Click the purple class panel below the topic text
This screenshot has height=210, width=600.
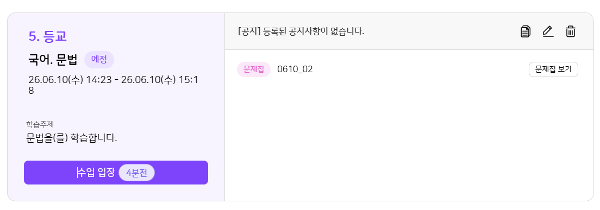point(116,152)
